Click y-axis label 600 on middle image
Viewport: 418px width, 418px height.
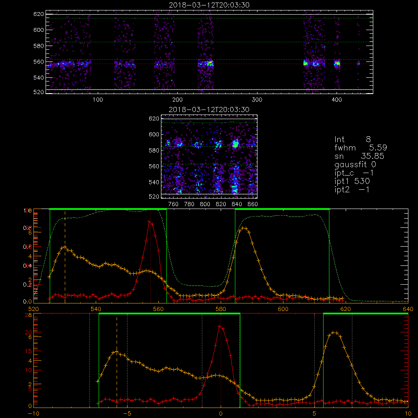(154, 134)
